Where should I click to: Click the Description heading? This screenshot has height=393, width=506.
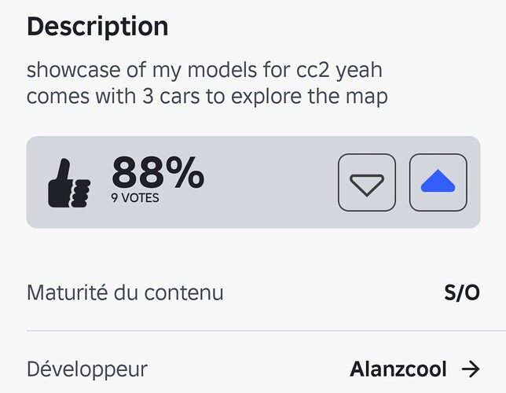click(x=97, y=27)
